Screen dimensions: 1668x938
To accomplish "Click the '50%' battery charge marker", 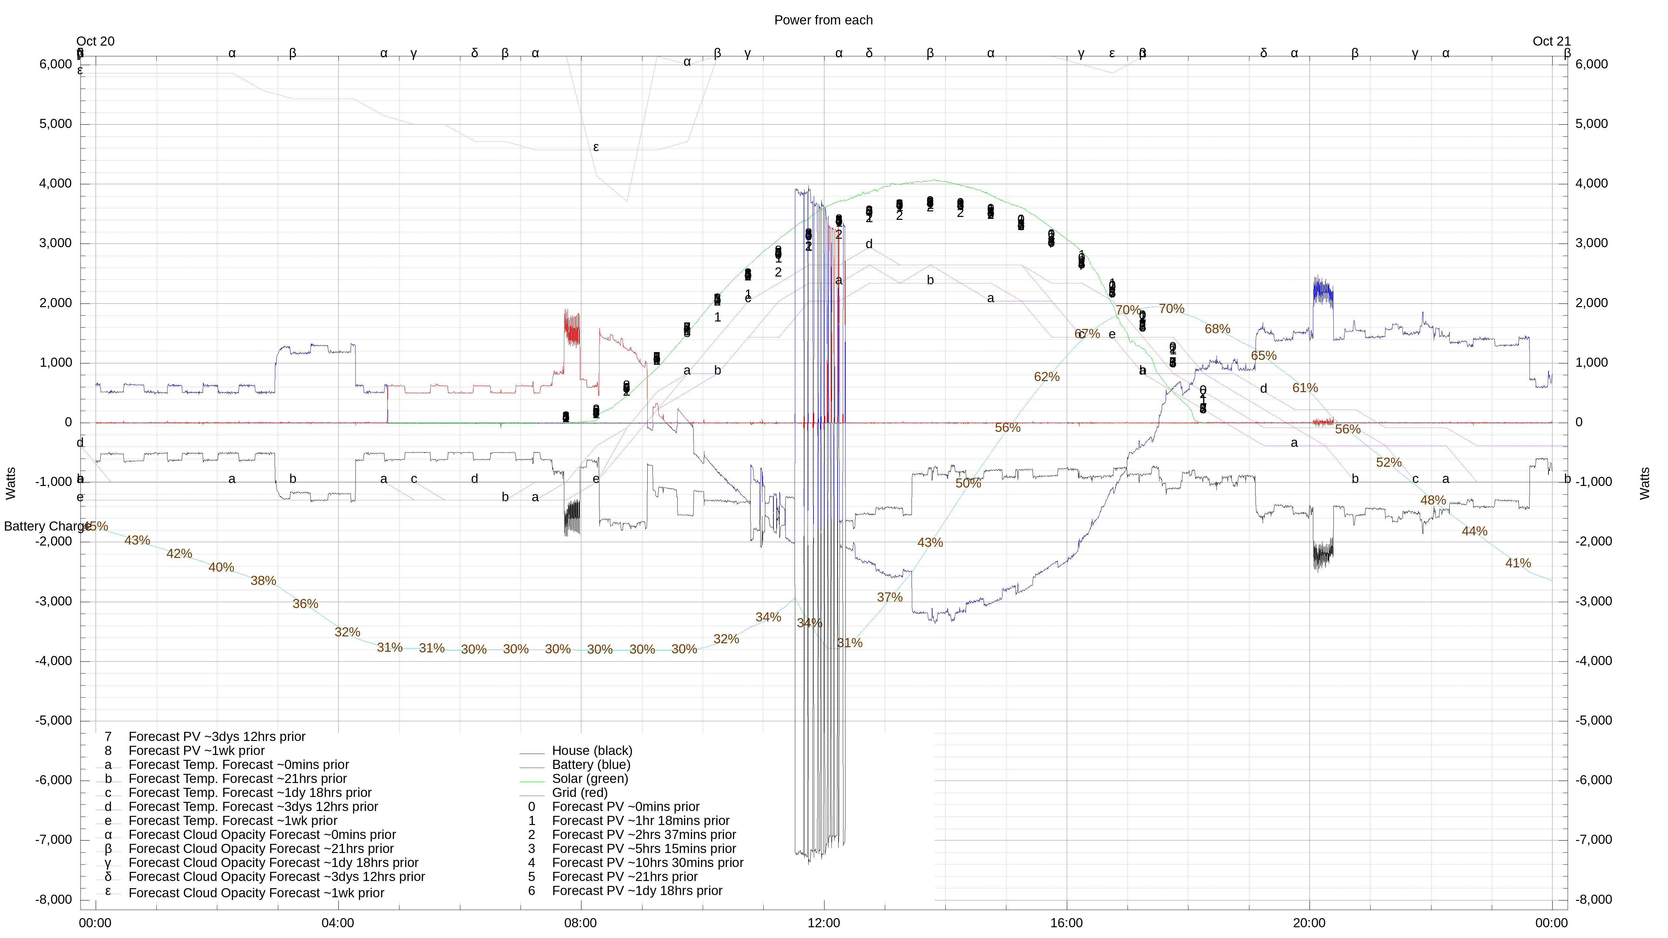I will point(968,484).
